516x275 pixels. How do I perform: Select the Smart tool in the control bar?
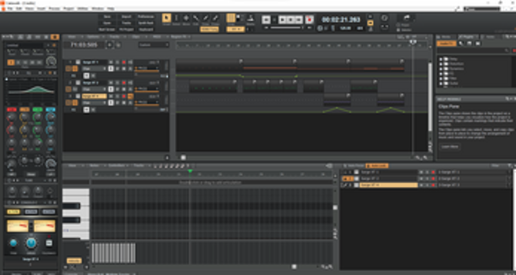[x=166, y=18]
